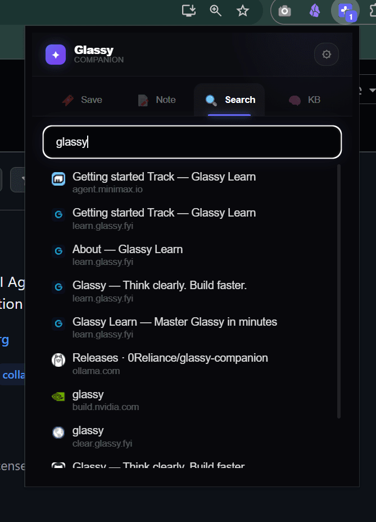
Task: Open Glassy Learn — Master Glassy in minutes
Action: [x=192, y=327]
